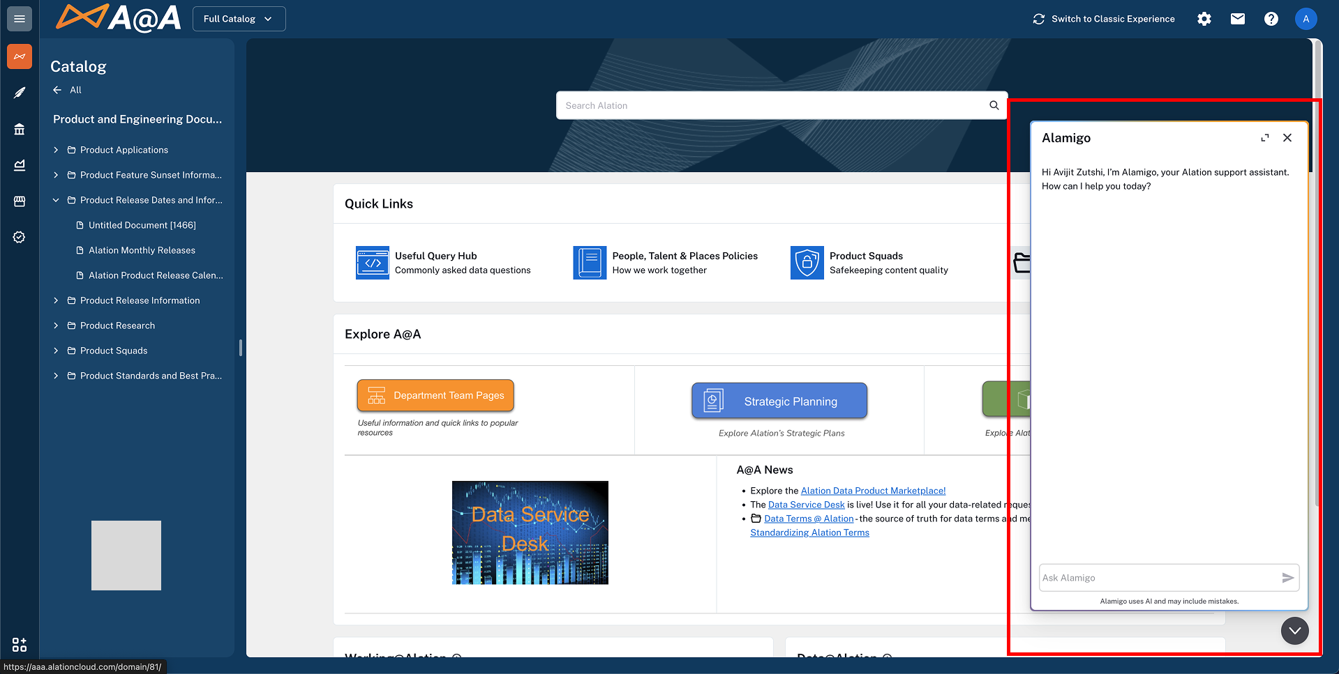Go back to All catalog
Viewport: 1339px width, 674px height.
point(68,90)
